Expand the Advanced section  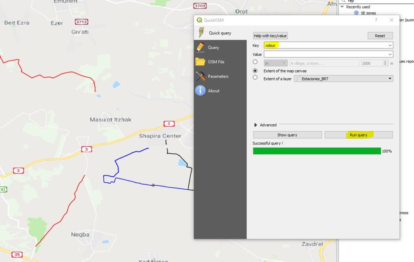tap(256, 125)
